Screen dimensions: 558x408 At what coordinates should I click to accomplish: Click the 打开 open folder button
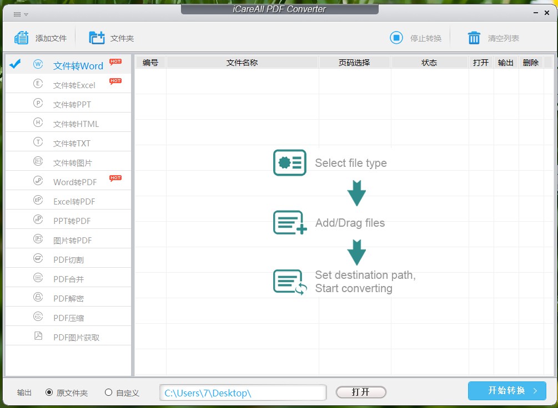[x=361, y=392]
